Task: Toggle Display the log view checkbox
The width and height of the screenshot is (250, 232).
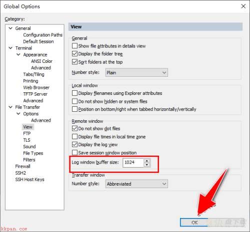Action: point(74,144)
